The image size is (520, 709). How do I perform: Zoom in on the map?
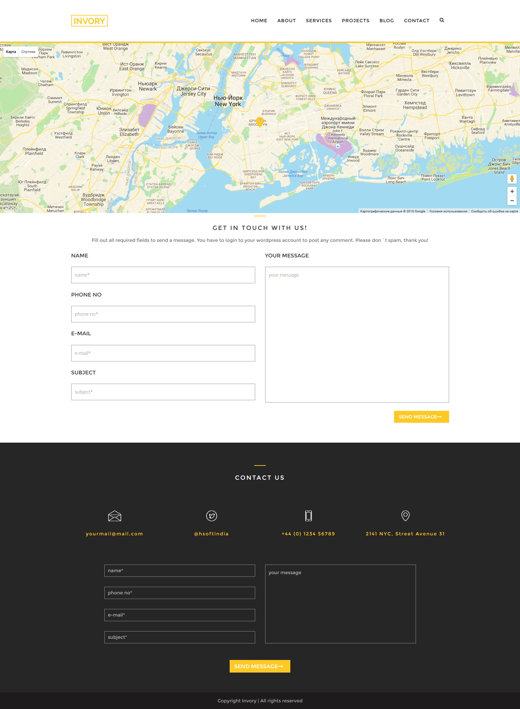point(512,191)
